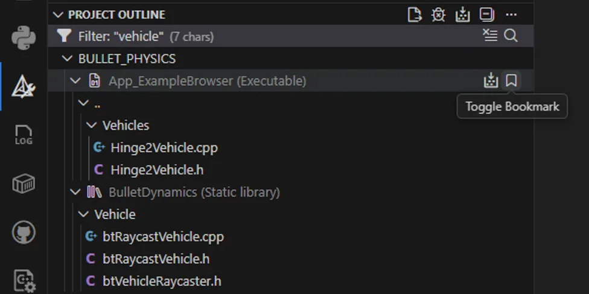
Task: Collapse the App_ExampleBrowser target node
Action: (x=75, y=80)
